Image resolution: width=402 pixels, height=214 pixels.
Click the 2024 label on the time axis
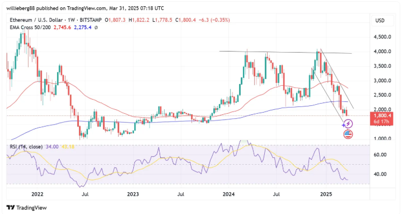click(x=228, y=194)
